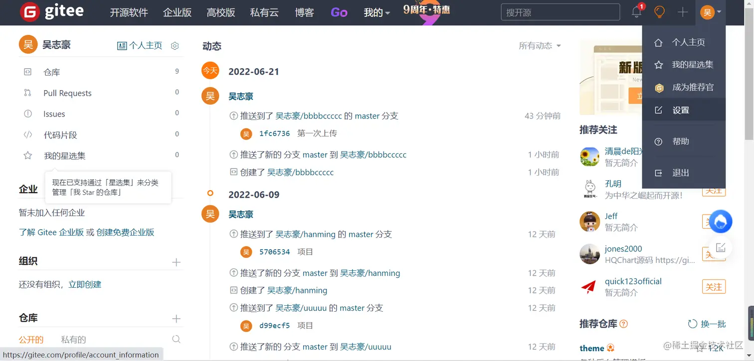
Task: Toggle follow for quick123official
Action: tap(714, 287)
